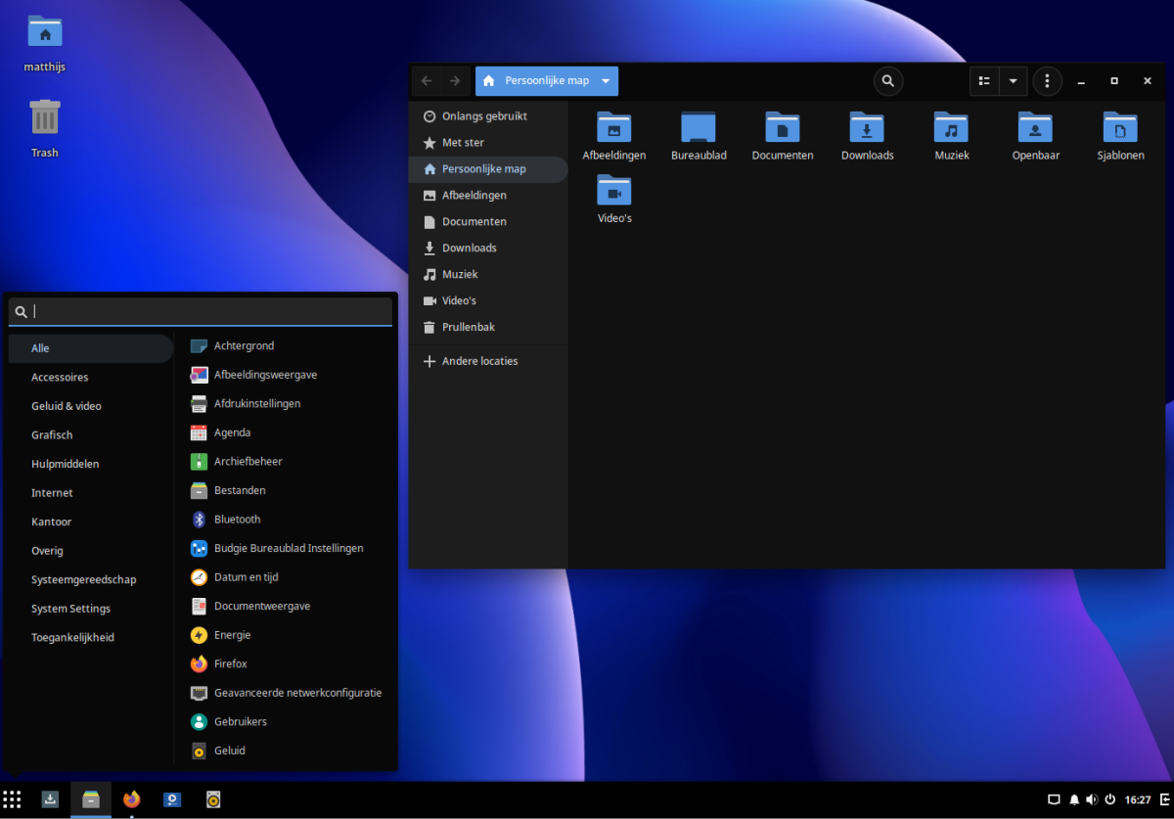Expand the Persoonlijke map path dropdown
The width and height of the screenshot is (1174, 819).
[x=606, y=81]
